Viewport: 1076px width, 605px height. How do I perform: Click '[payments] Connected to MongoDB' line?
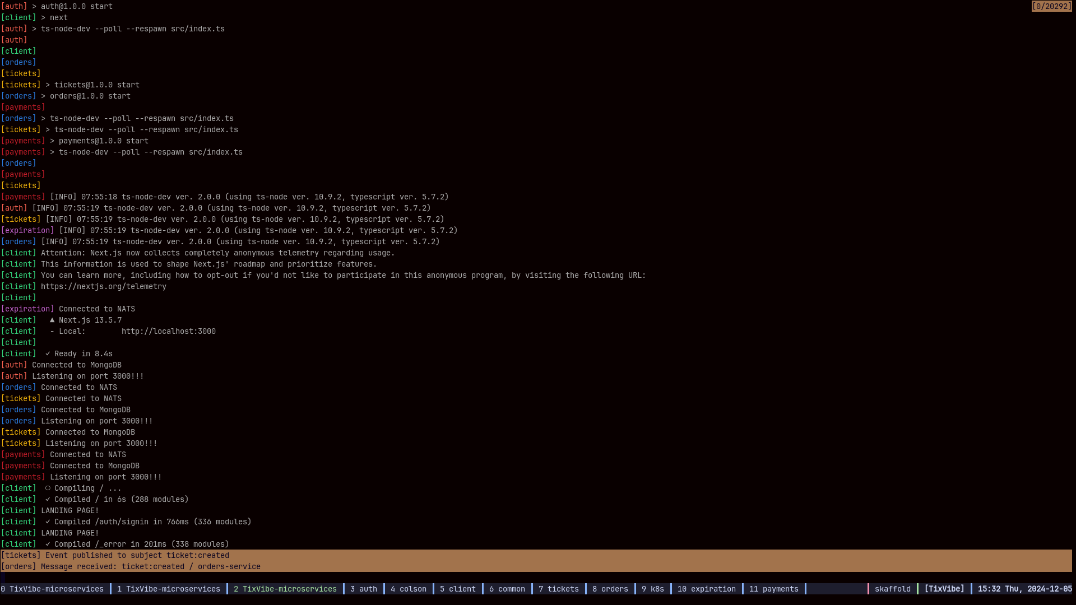point(70,466)
